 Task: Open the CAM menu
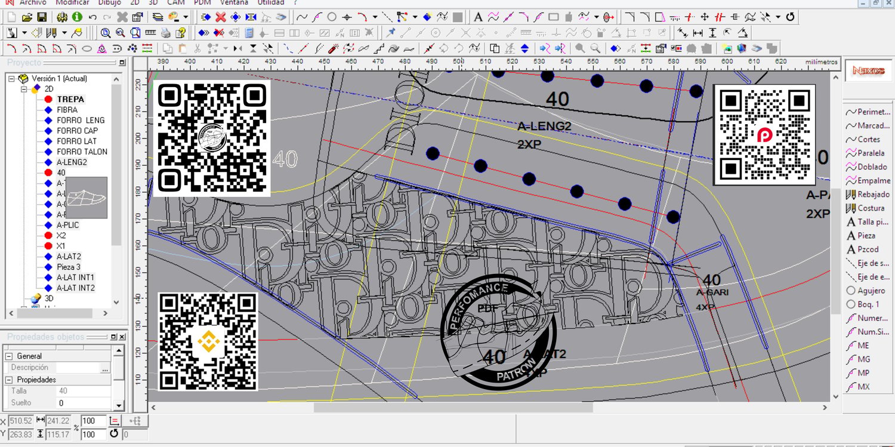[175, 3]
